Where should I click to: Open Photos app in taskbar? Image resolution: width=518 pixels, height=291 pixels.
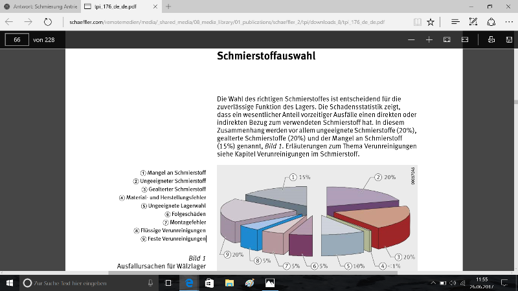[270, 283]
